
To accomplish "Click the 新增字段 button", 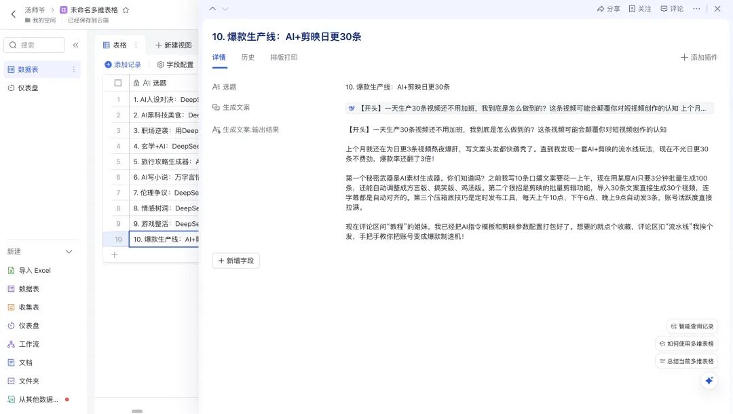I will pos(236,261).
